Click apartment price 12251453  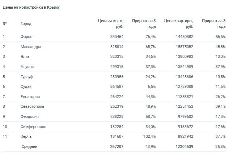point(185,106)
